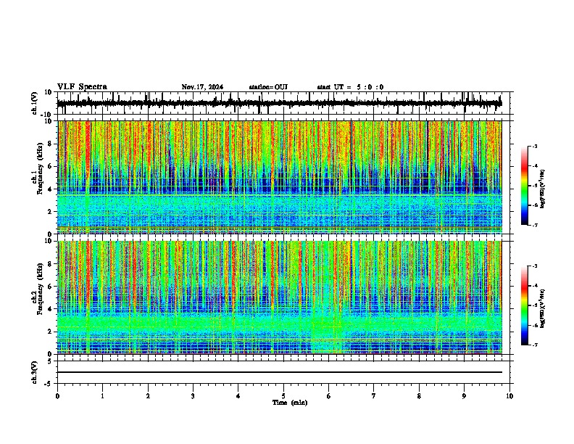Click the "-7" label below the ch.2 colorbar
This screenshot has height=444, width=574.
point(534,345)
